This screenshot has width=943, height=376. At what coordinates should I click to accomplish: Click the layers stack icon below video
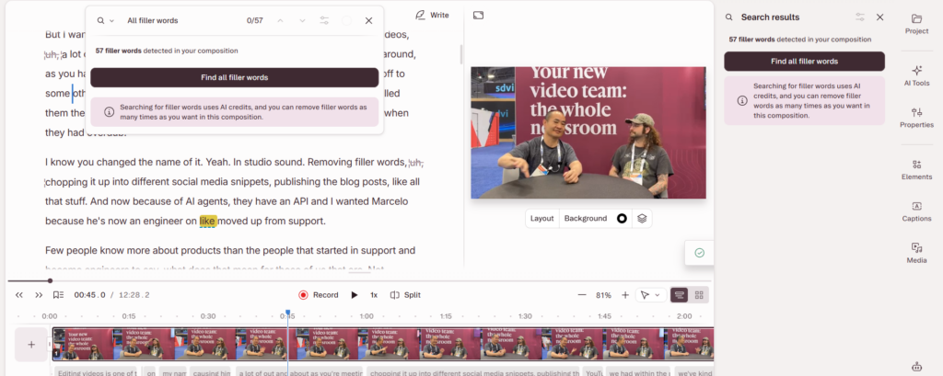click(643, 219)
